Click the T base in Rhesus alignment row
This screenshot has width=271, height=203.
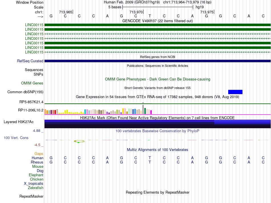(150, 162)
